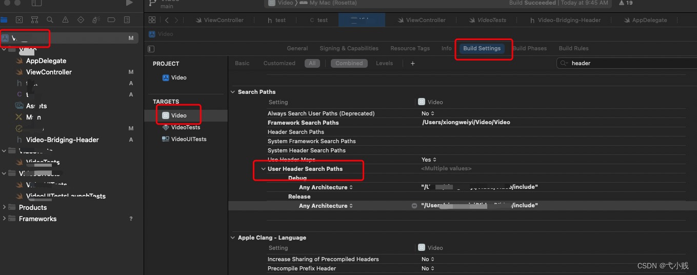Open the Use Header Maps Yes dropdown

[428, 160]
